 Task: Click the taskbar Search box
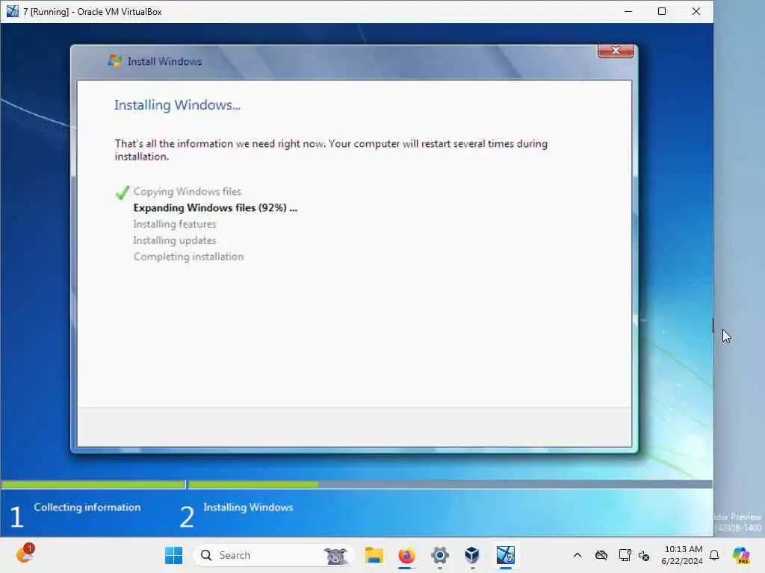pos(273,555)
